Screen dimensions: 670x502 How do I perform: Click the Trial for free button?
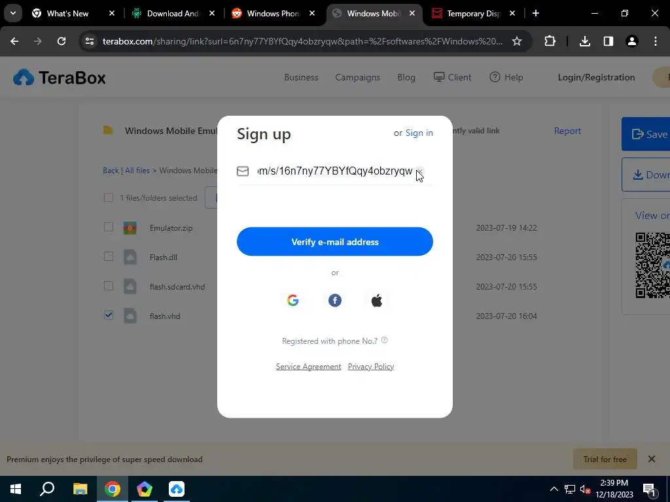click(x=605, y=460)
